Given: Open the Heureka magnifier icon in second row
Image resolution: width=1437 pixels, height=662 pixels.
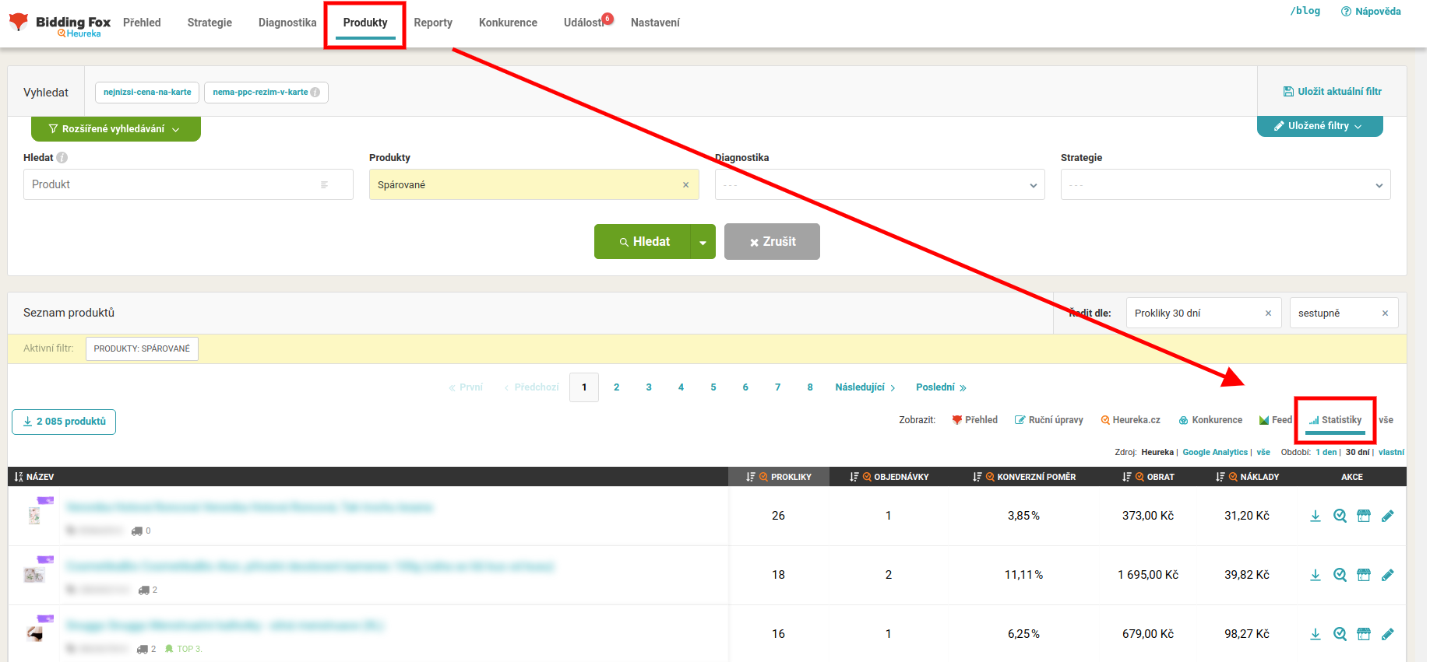Looking at the screenshot, I should (1340, 575).
